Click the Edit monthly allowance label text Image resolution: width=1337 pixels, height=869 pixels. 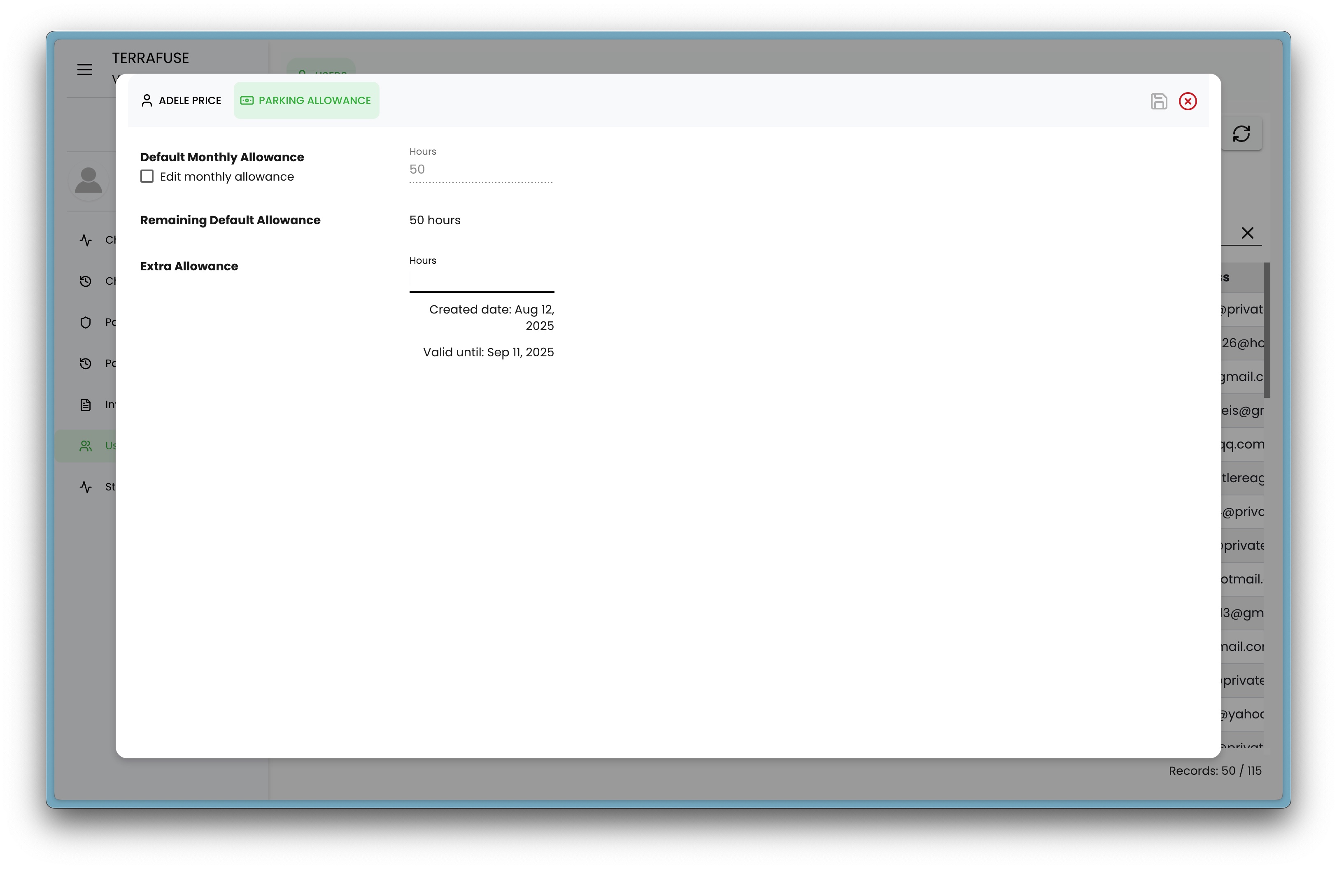pos(227,177)
